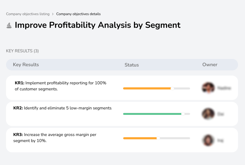Select the Improve Profitability Analysis by Segment title
245x165 pixels.
pyautogui.click(x=98, y=25)
